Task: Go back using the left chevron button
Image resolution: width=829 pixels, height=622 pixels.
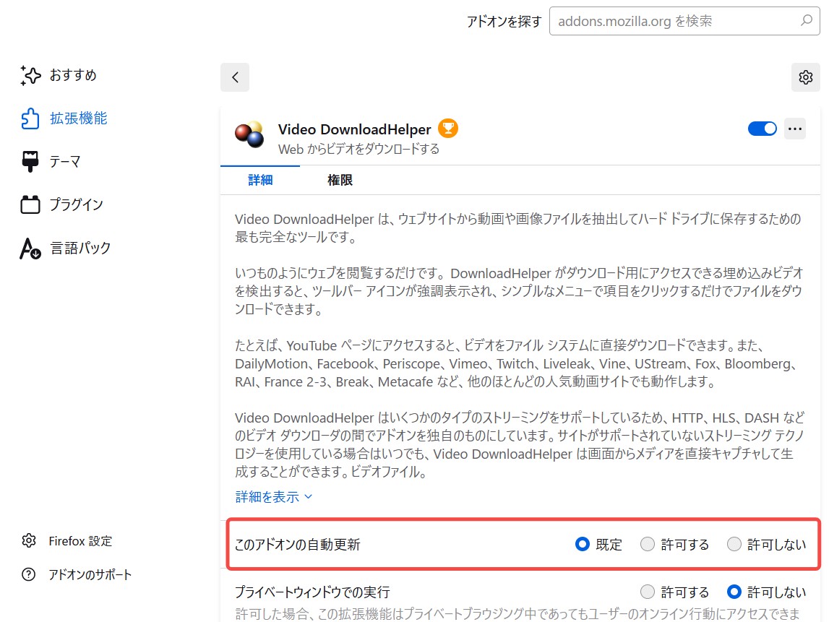Action: point(235,77)
